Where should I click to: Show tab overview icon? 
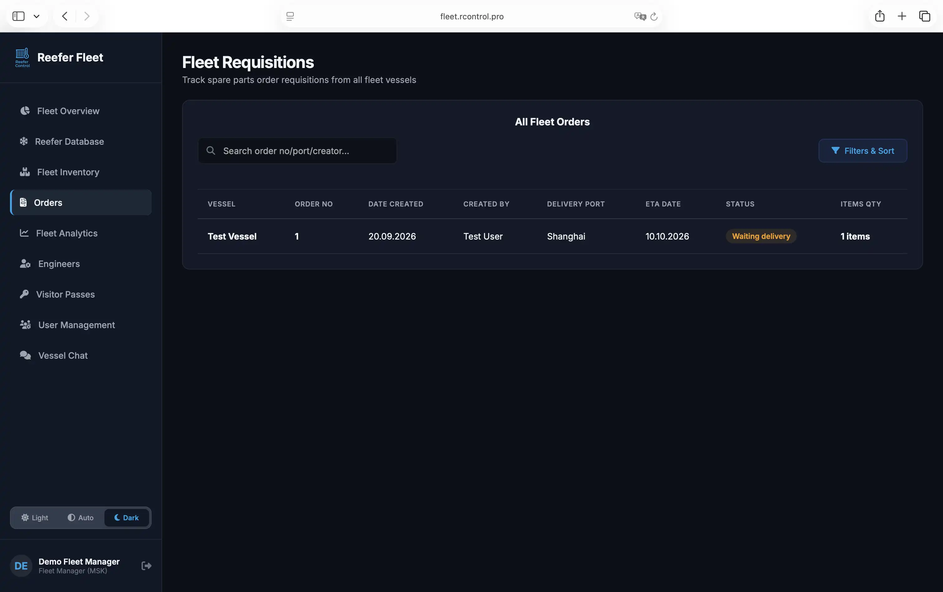(925, 16)
